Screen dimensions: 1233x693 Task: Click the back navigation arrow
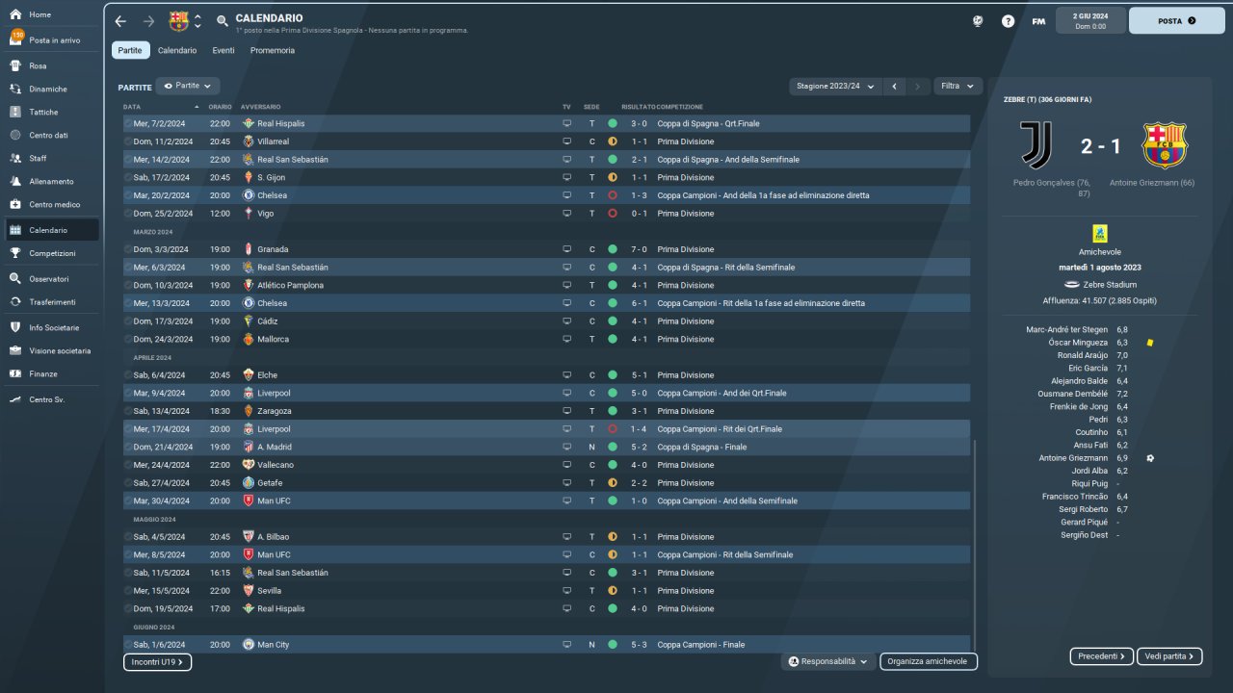pos(120,21)
